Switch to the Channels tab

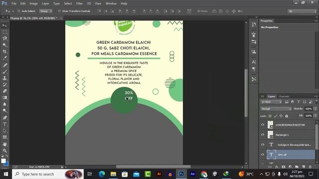click(284, 96)
